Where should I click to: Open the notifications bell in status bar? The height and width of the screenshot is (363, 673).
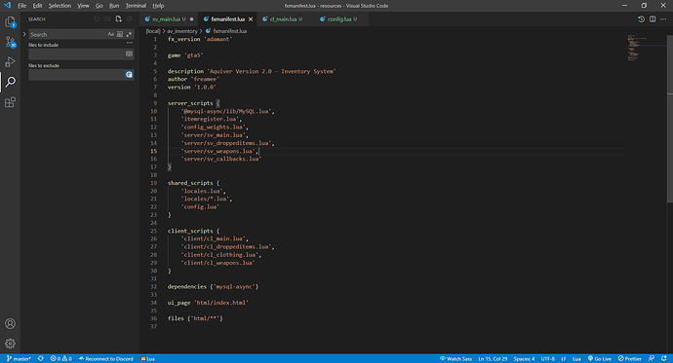point(664,359)
